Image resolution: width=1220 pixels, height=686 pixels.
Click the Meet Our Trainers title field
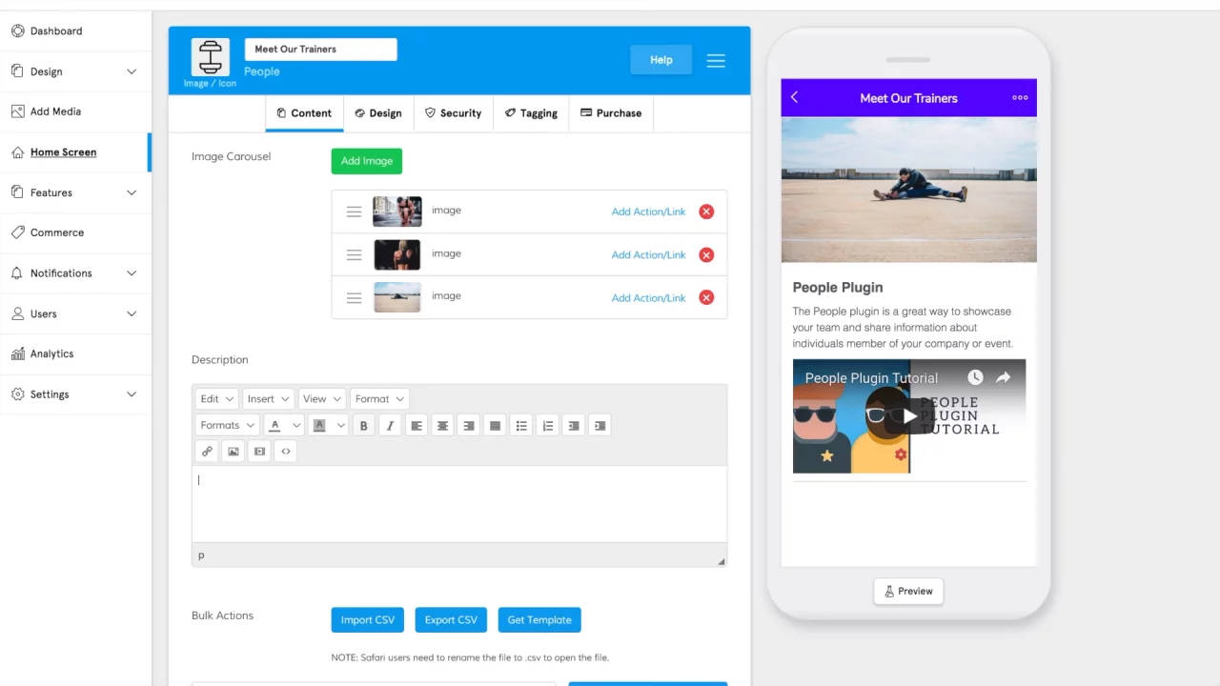click(320, 48)
